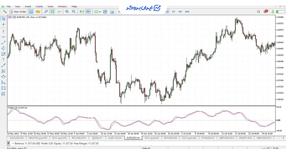This screenshot has width=286, height=149.
Task: Select the triangle shape tool
Action: point(3,82)
